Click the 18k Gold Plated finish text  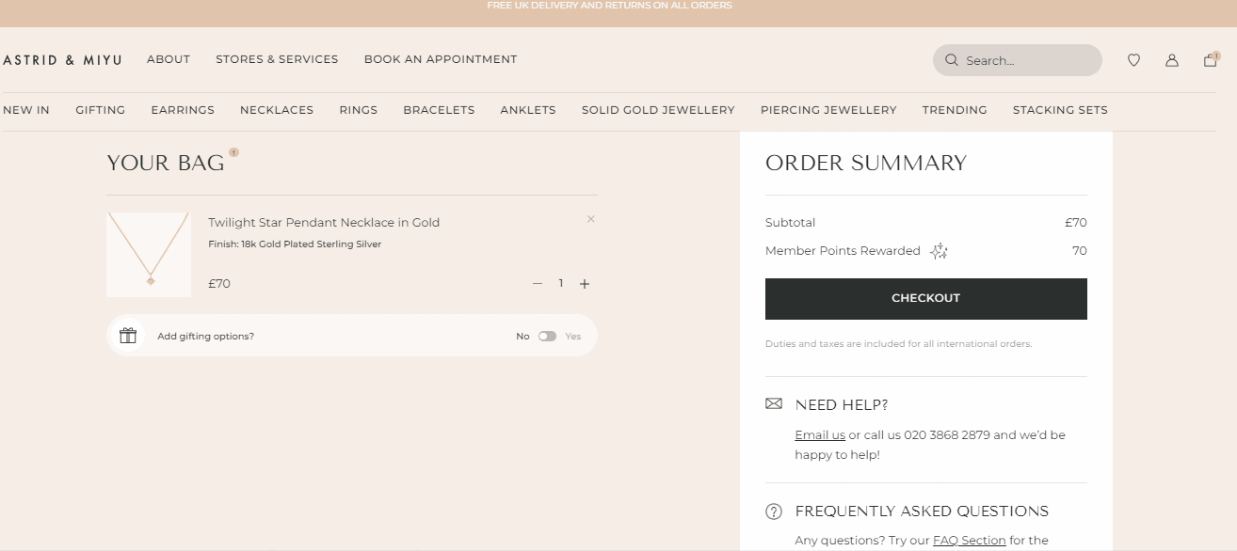pos(295,244)
